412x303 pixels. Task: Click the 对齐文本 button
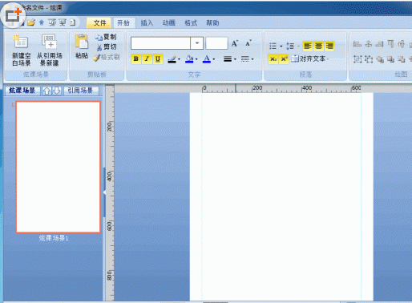[x=310, y=59]
